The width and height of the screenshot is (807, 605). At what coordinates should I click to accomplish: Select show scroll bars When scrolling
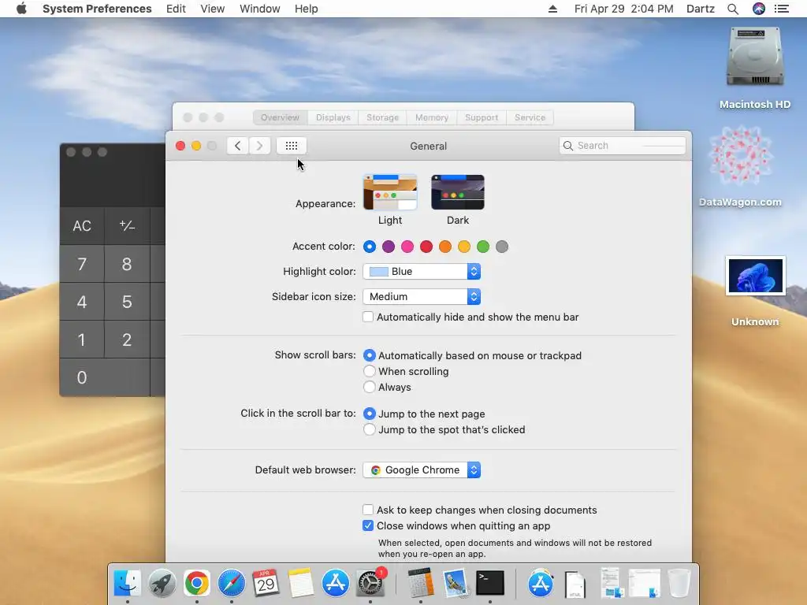369,371
